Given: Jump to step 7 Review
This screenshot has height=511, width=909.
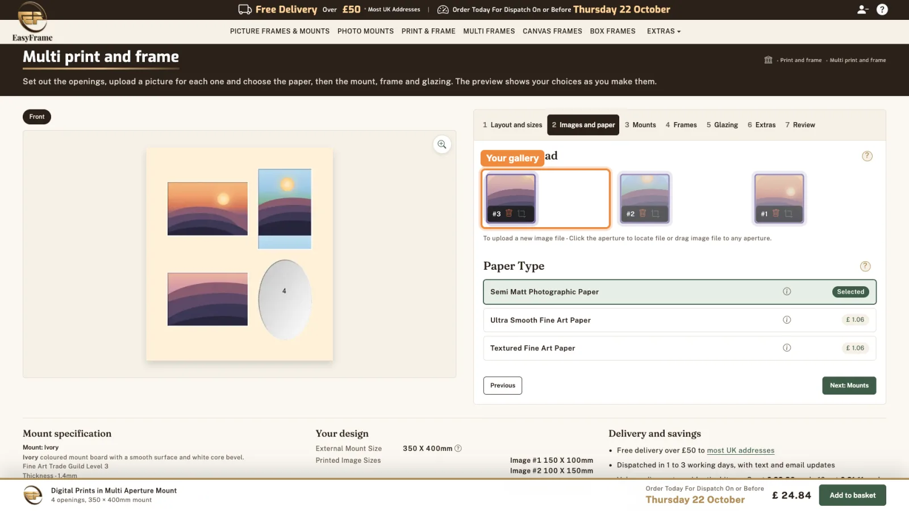Looking at the screenshot, I should point(800,125).
